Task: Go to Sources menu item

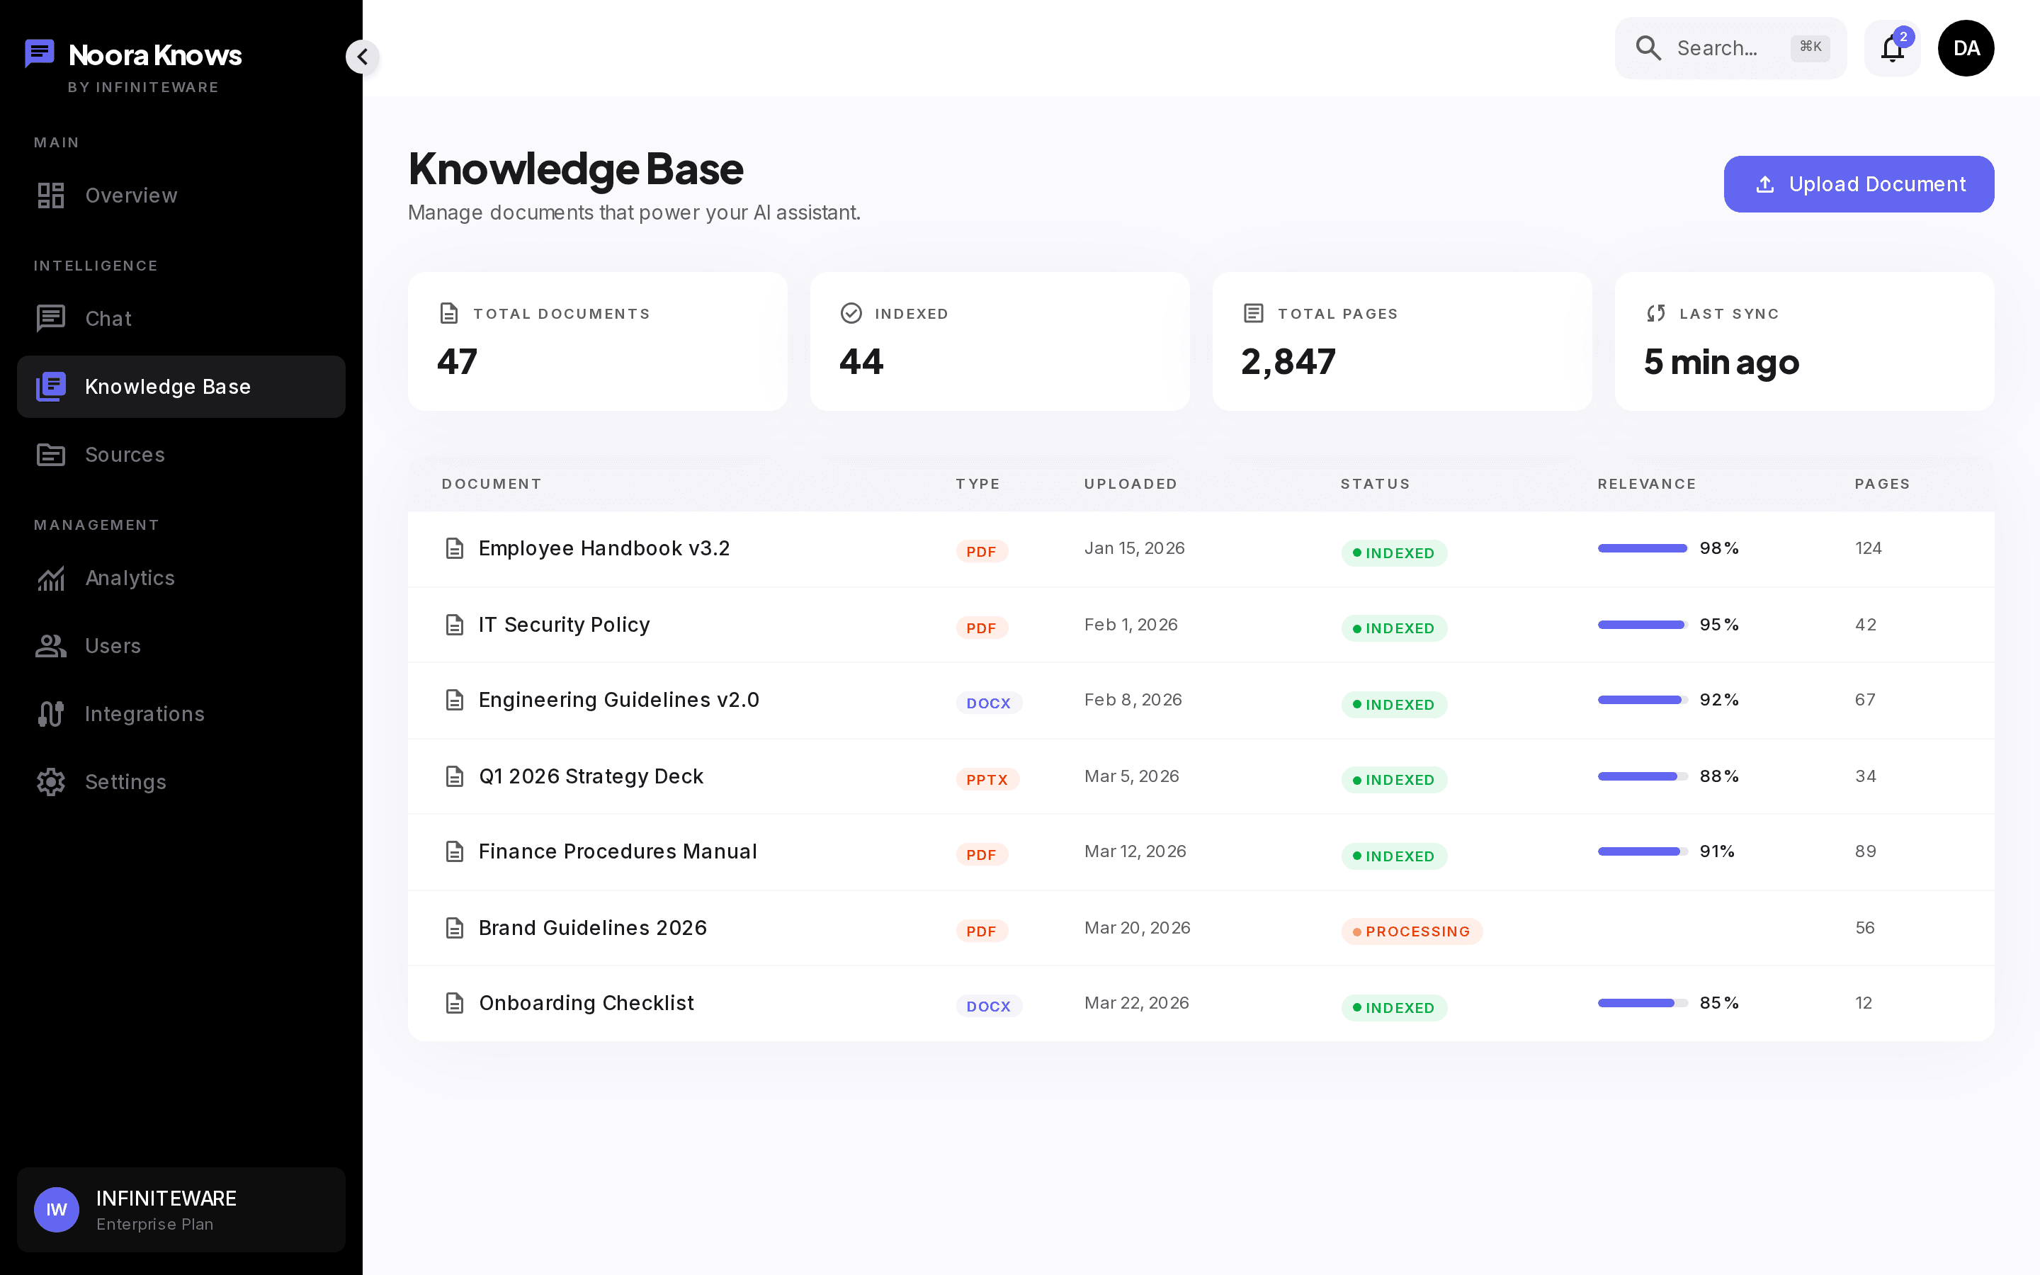Action: [181, 455]
